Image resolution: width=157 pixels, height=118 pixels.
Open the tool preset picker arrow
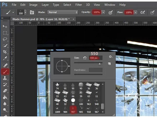[13, 13]
